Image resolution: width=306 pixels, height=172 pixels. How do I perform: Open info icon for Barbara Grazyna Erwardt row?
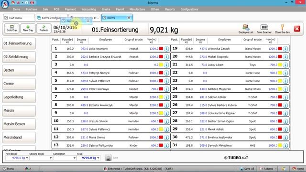[166, 57]
